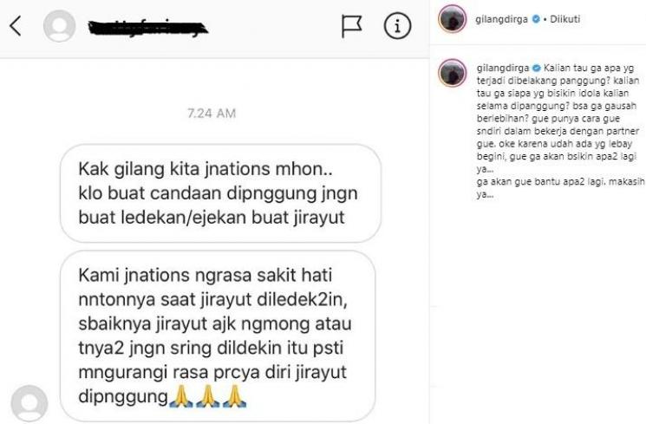
Task: Click the blacked-out username in the header
Action: (148, 28)
